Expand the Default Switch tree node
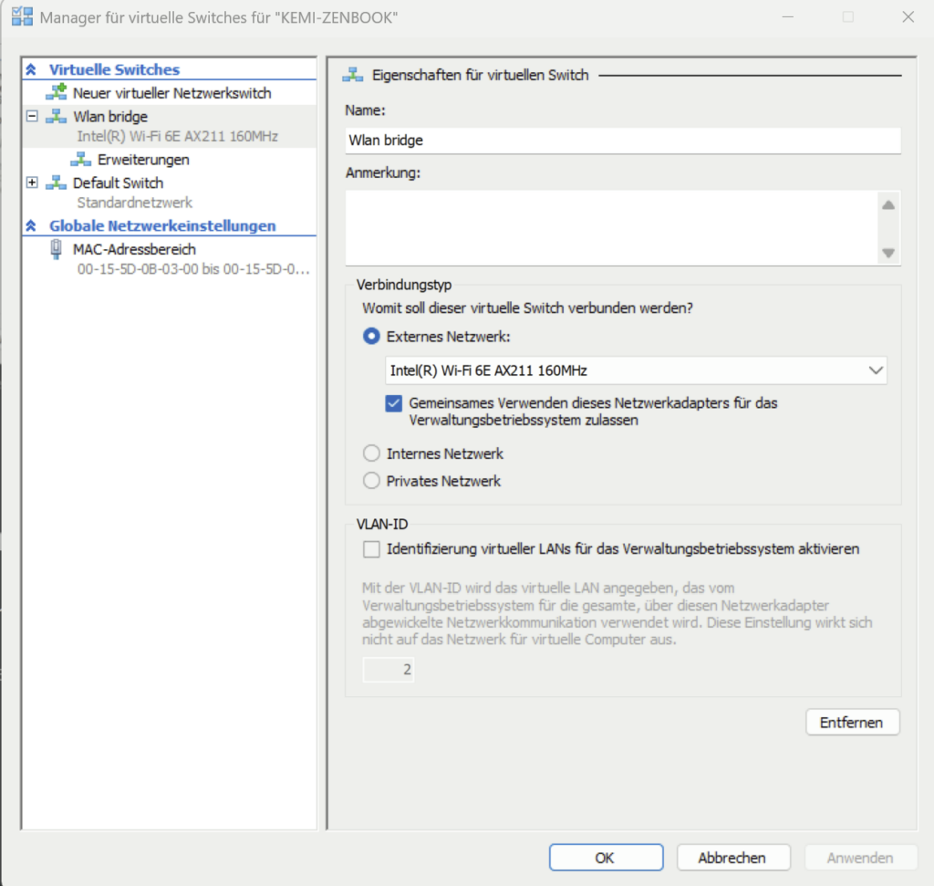Screen dimensions: 934x886 point(33,182)
